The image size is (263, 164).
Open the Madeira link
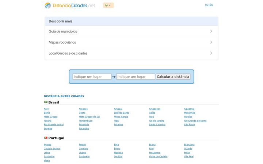click(118, 153)
